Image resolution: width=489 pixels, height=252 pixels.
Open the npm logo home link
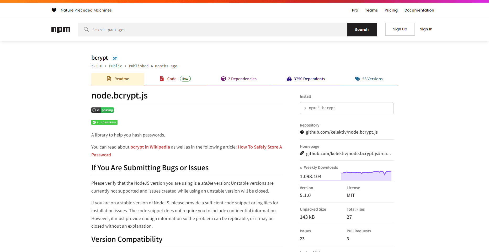(61, 30)
